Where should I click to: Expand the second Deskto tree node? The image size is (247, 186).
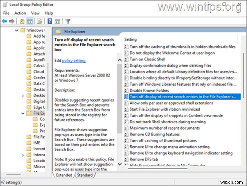(23, 96)
